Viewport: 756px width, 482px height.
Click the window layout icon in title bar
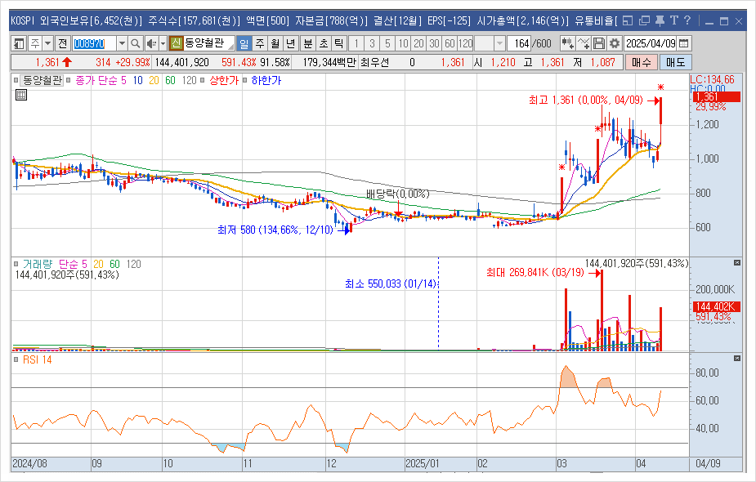627,20
